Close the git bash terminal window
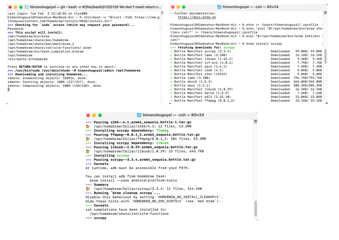The image size is (339, 240). tap(10, 7)
